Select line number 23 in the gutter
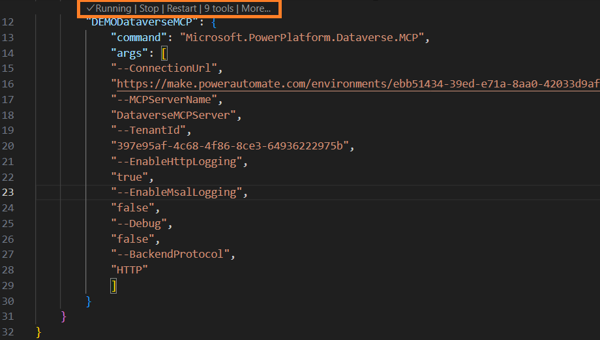The image size is (600, 340). click(8, 192)
